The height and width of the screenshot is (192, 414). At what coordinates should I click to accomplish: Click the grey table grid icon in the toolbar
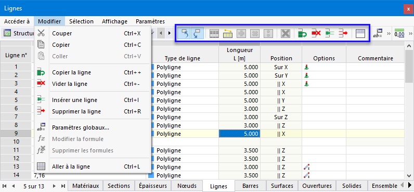pos(214,33)
